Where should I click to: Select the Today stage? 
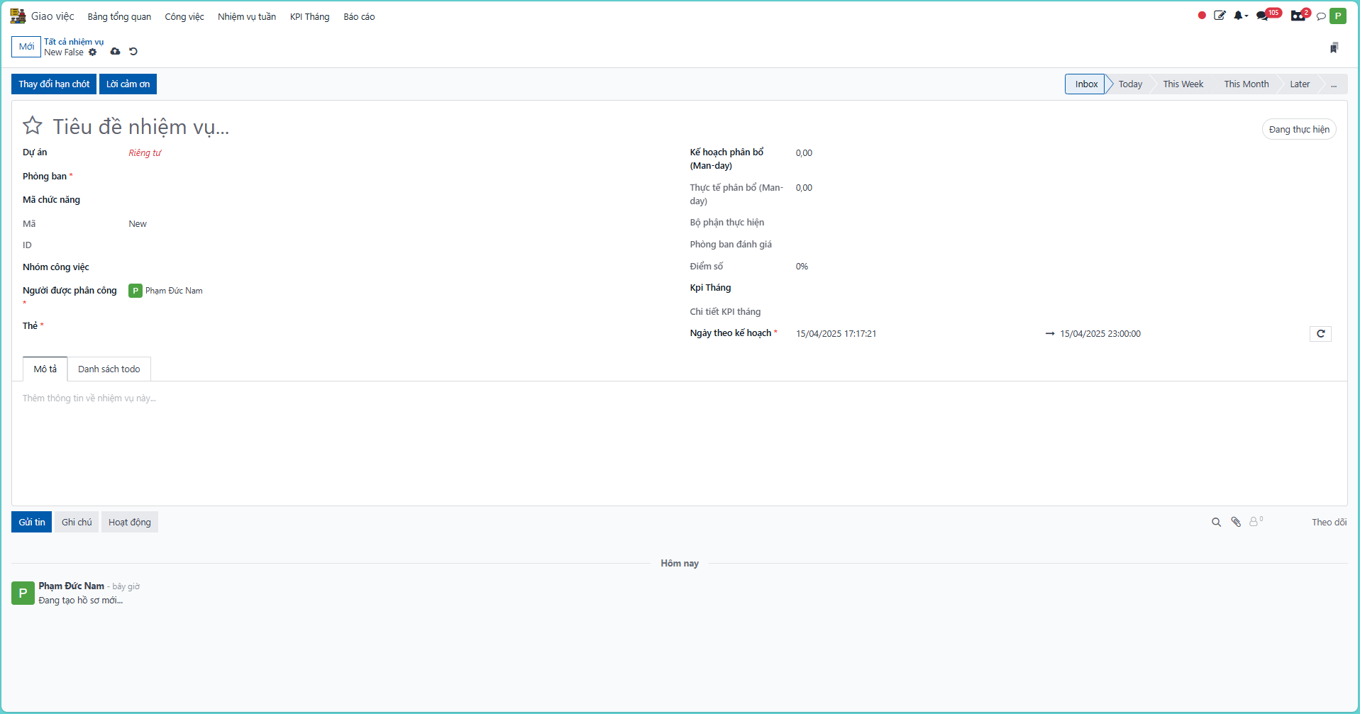tap(1130, 84)
